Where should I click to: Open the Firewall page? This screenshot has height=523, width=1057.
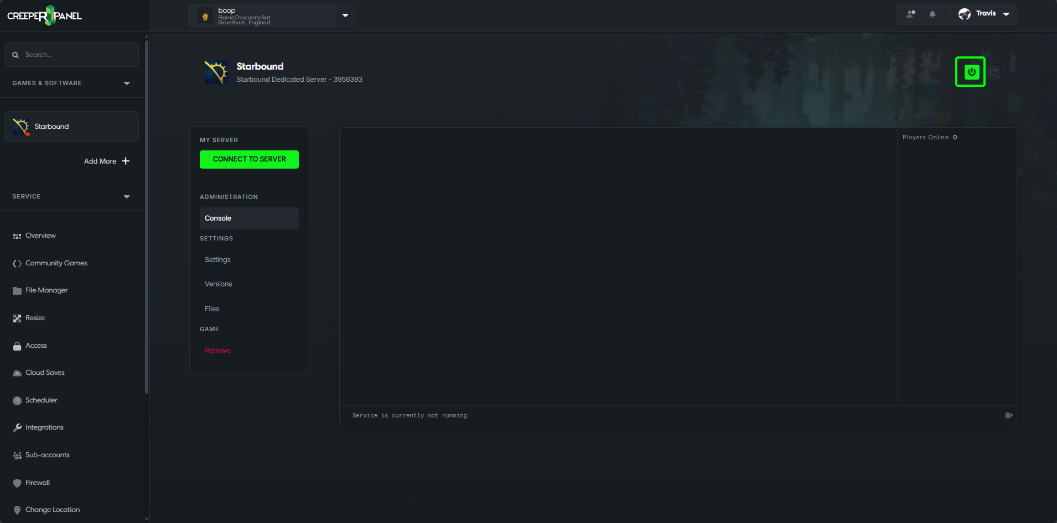point(38,483)
